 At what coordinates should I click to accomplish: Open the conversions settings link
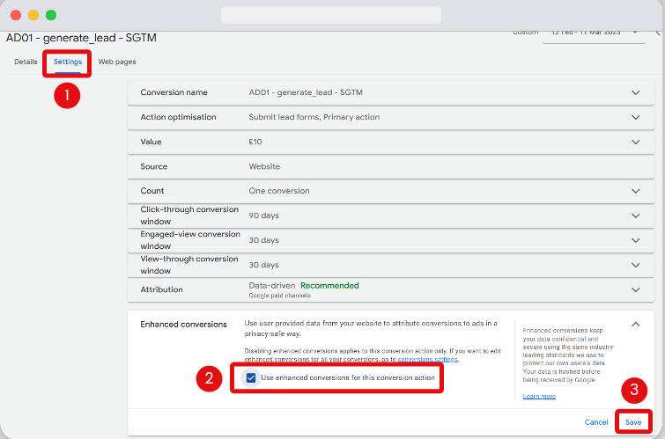coord(427,359)
